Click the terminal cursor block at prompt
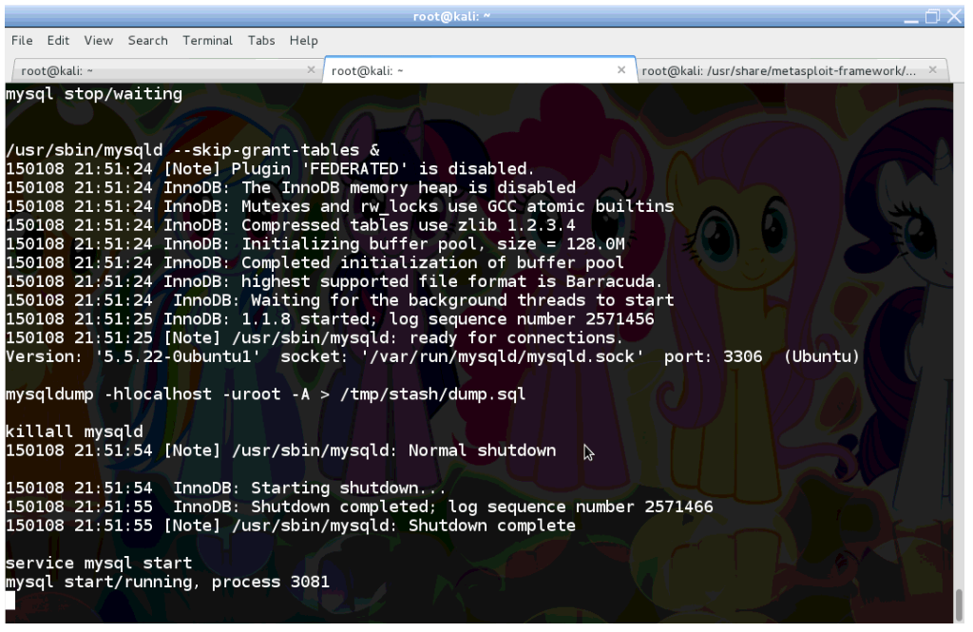Viewport: 973px width, 632px height. [x=10, y=601]
